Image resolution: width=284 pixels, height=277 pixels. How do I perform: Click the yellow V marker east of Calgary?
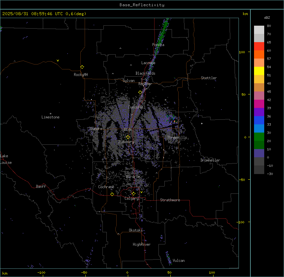(141, 192)
